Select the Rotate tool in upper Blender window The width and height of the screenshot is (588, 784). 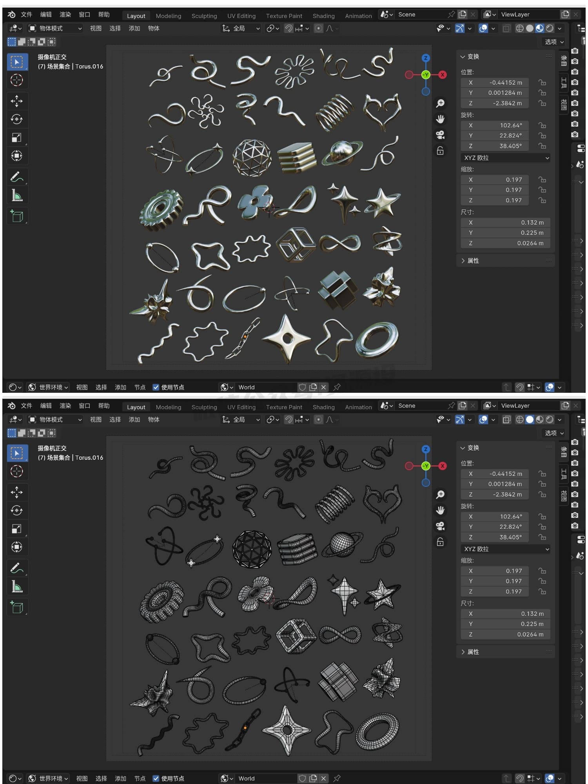[17, 119]
